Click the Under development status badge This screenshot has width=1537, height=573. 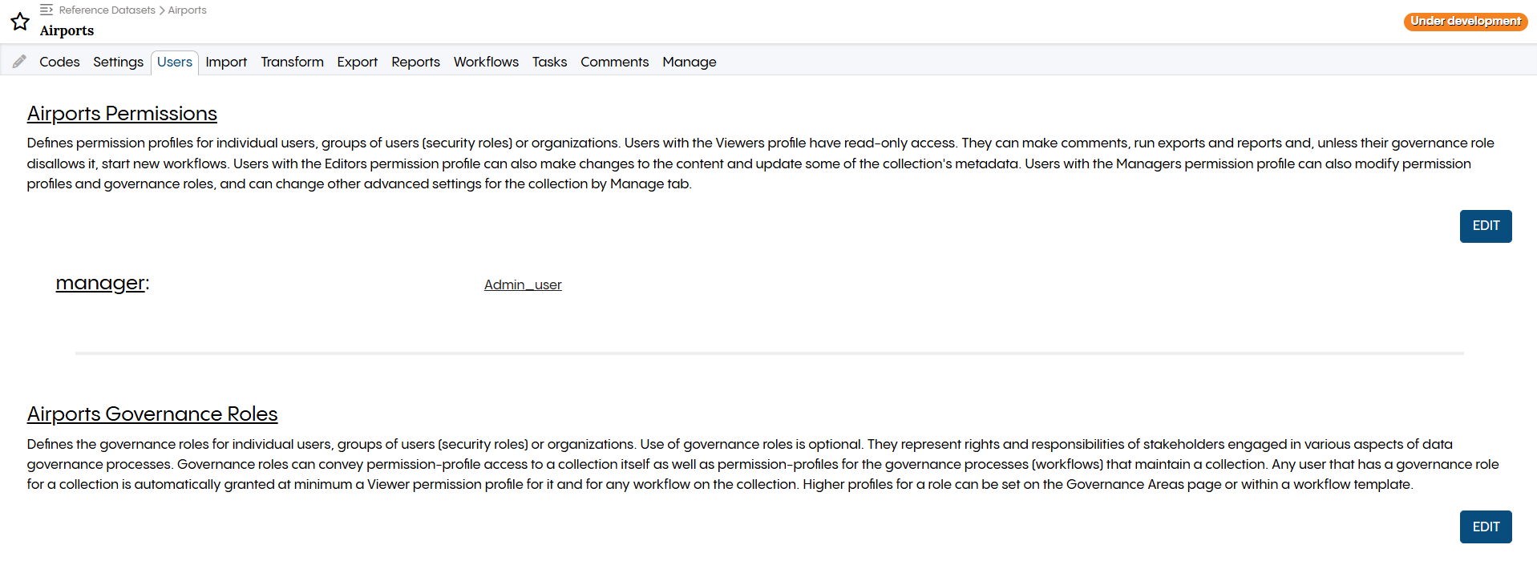click(1465, 21)
